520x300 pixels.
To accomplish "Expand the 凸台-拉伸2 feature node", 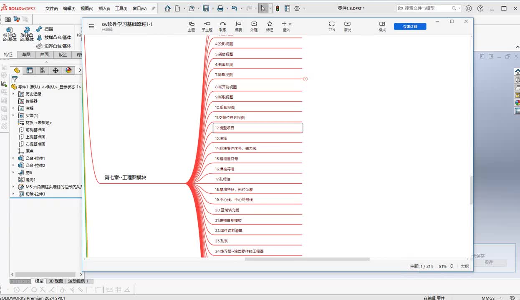I will coord(13,165).
